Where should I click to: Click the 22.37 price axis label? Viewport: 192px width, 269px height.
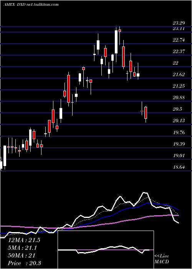click(x=179, y=51)
